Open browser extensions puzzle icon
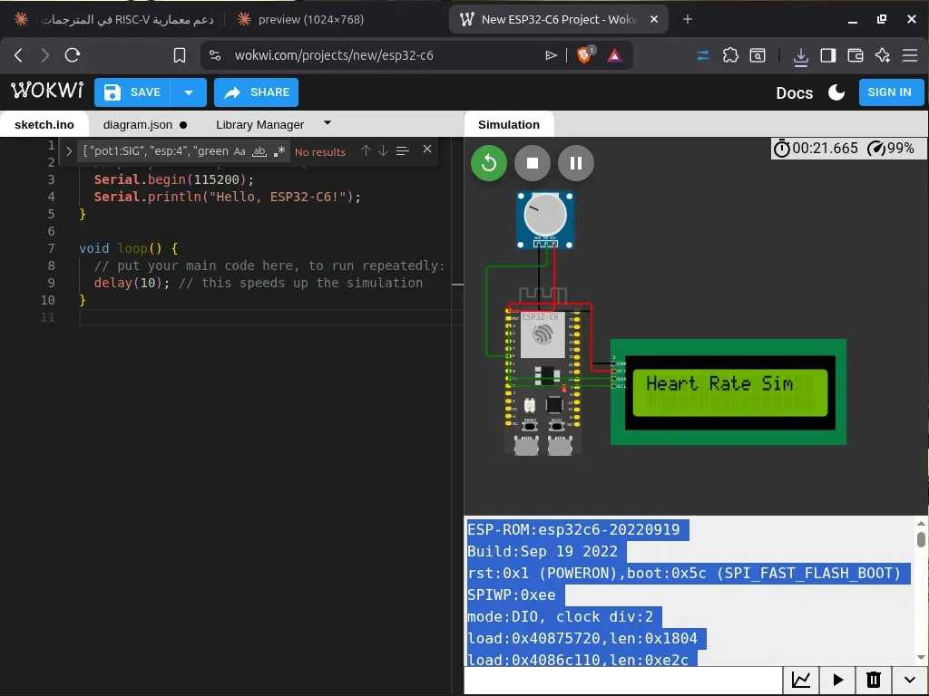 coord(730,55)
